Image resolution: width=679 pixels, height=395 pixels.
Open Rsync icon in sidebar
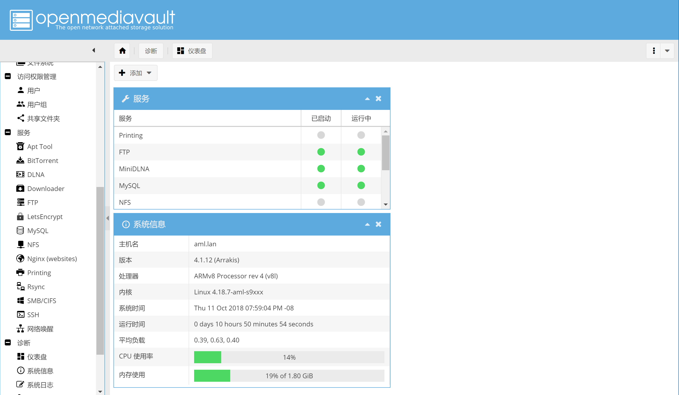coord(21,286)
